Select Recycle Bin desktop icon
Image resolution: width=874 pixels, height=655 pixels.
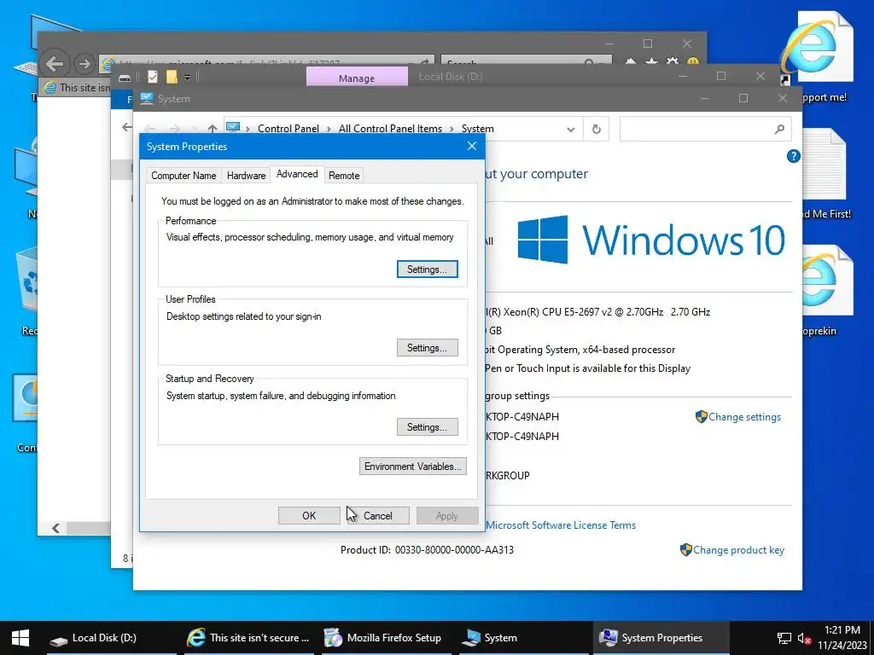[x=28, y=292]
